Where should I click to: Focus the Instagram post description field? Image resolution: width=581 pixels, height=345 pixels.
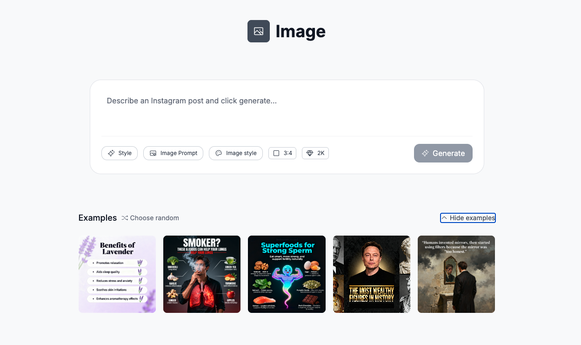(x=287, y=112)
